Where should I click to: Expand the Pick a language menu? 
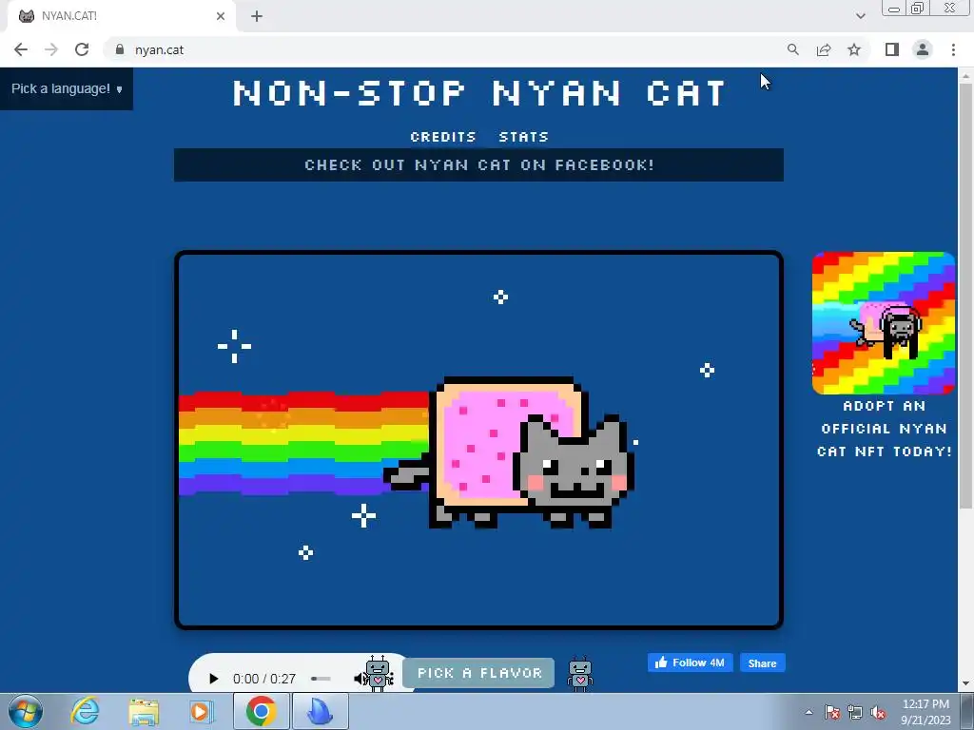tap(67, 88)
